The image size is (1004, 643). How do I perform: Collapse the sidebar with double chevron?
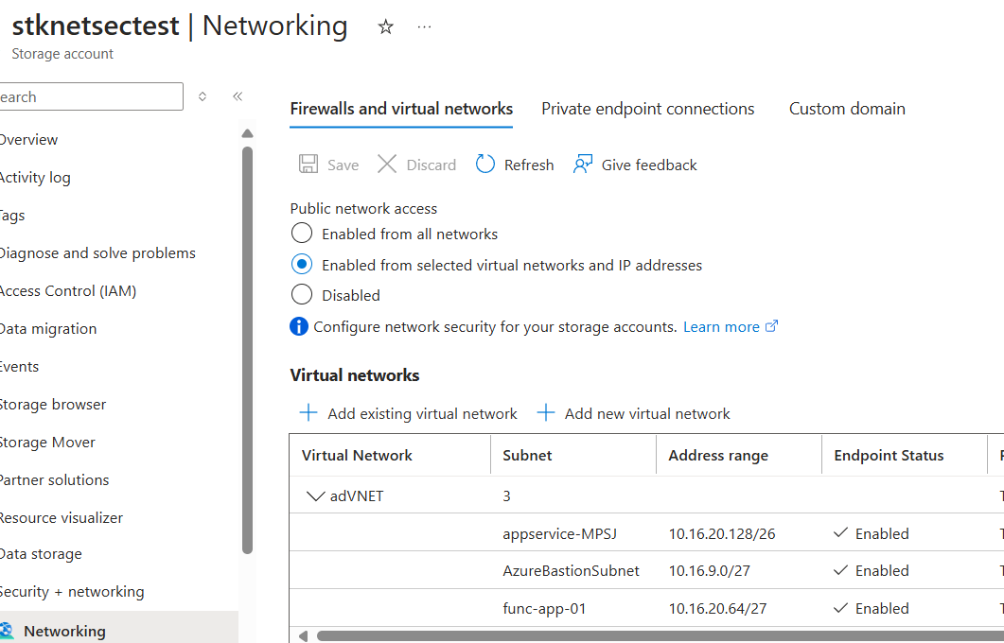tap(238, 96)
